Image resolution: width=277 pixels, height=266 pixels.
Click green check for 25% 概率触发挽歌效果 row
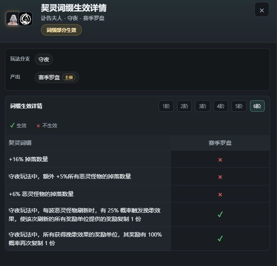tap(220, 214)
